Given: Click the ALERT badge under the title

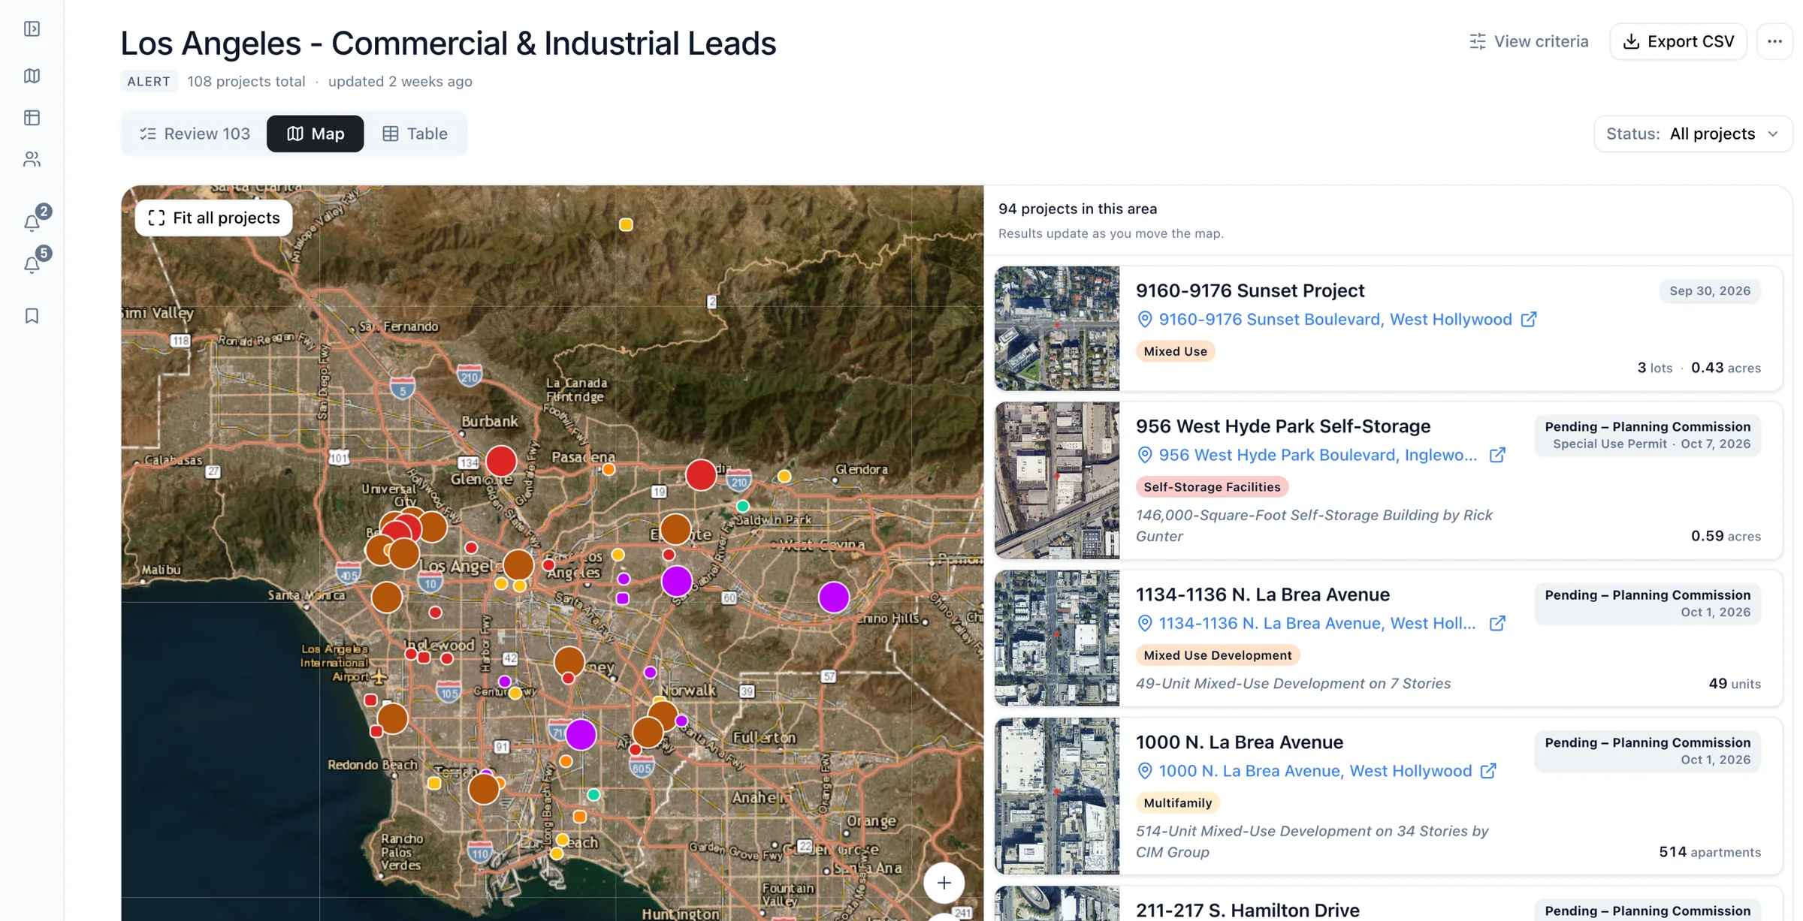Looking at the screenshot, I should tap(149, 81).
